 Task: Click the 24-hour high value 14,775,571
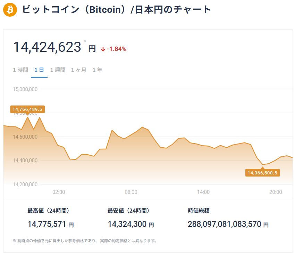click(x=47, y=224)
